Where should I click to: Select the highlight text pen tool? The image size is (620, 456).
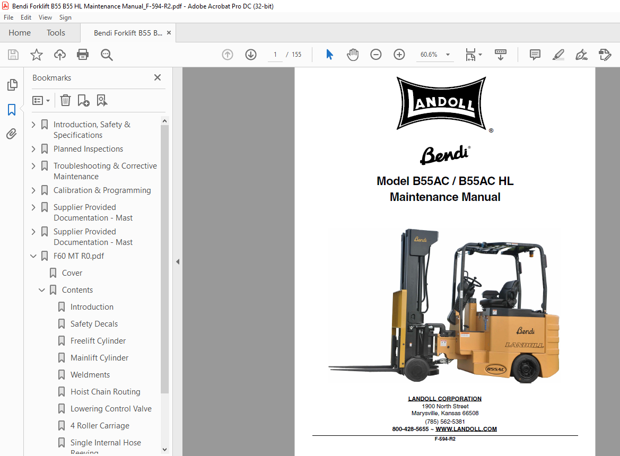click(x=558, y=55)
